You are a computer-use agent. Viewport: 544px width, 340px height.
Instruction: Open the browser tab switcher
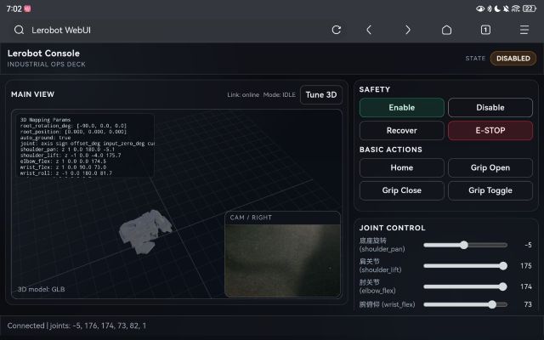[x=485, y=30]
